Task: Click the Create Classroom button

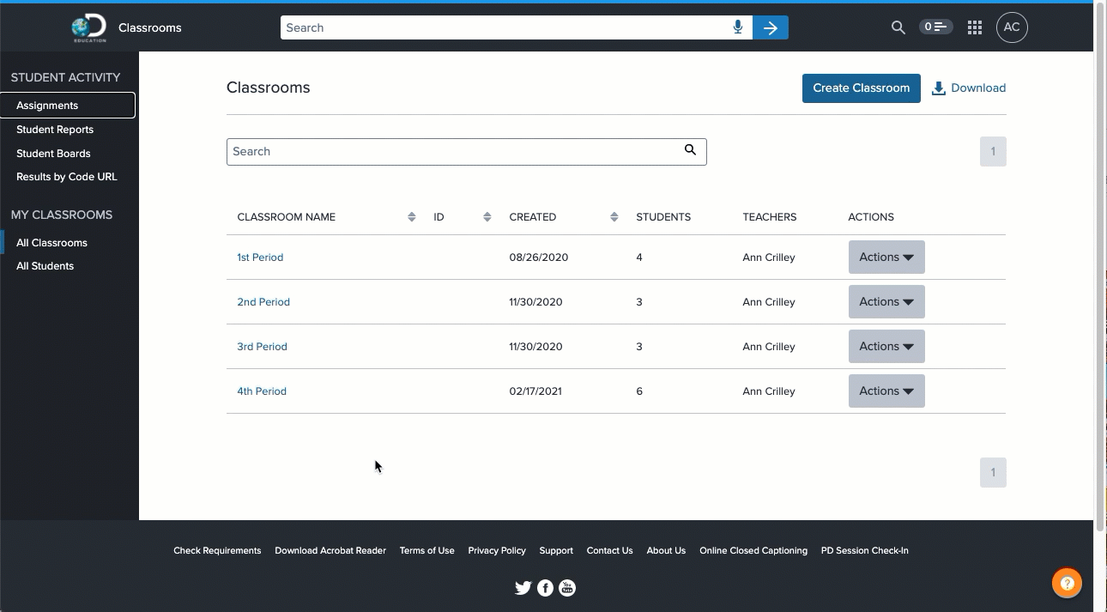Action: coord(861,88)
